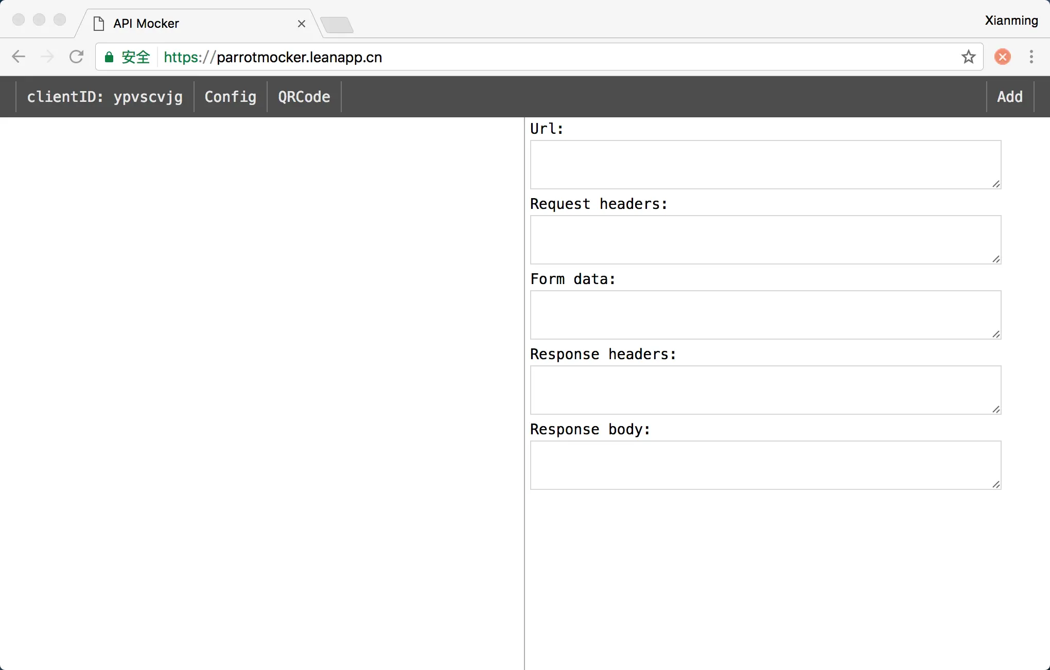
Task: Open the QRCode menu item
Action: [304, 97]
